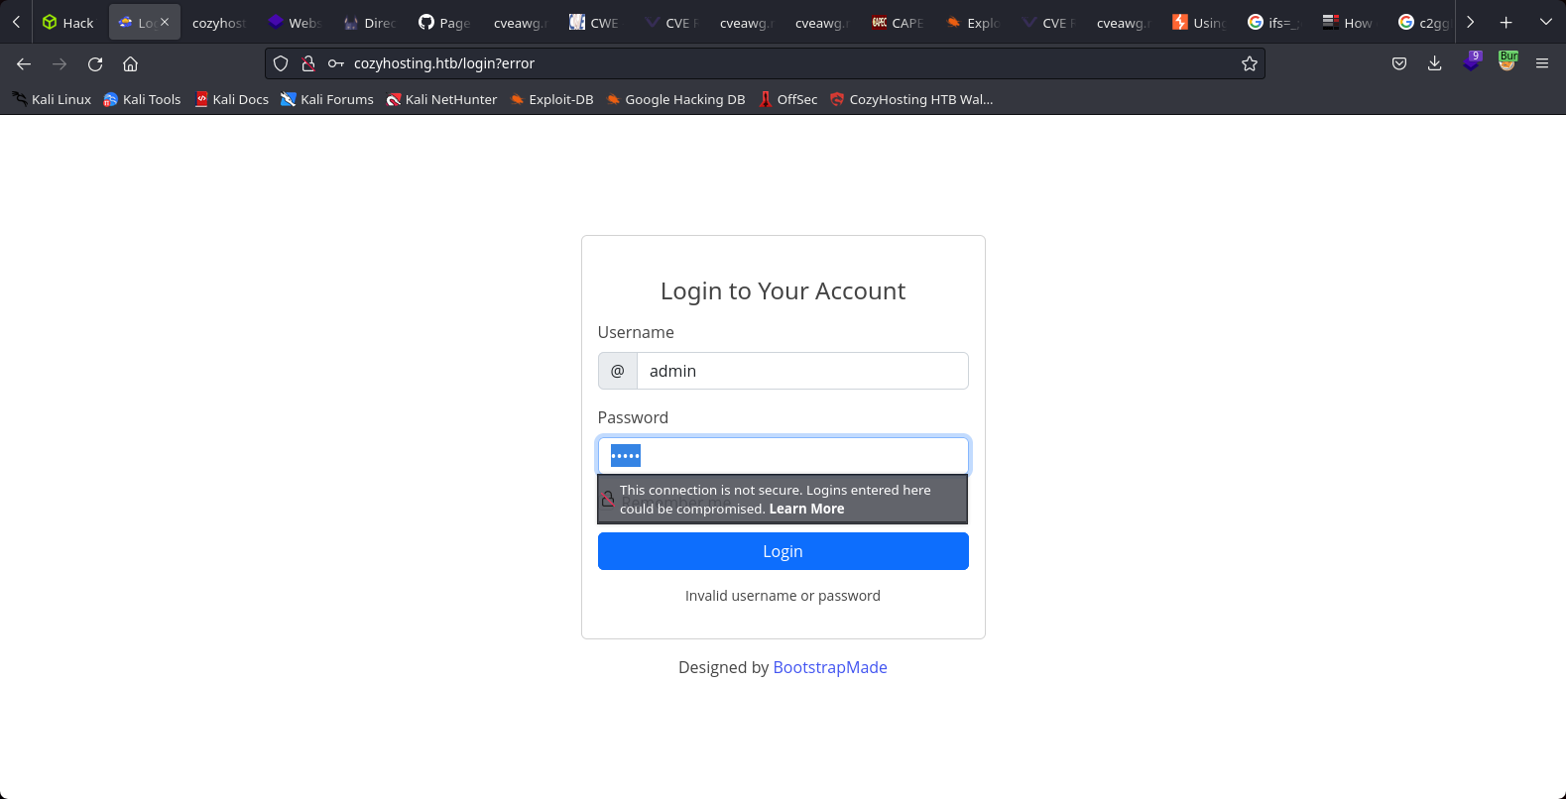
Task: Close the current Login tab
Action: coord(165,22)
